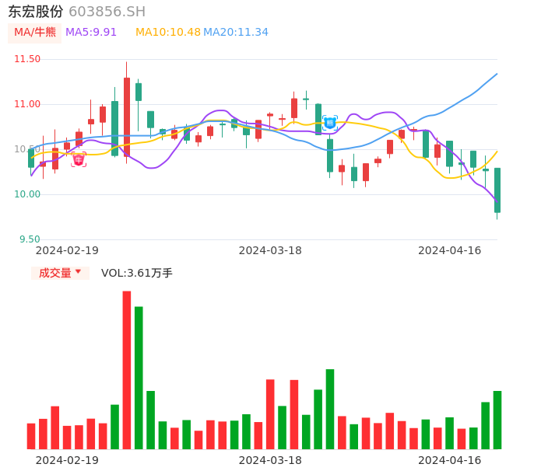The image size is (534, 471).
Task: Toggle the MA20 line legend
Action: point(236,33)
